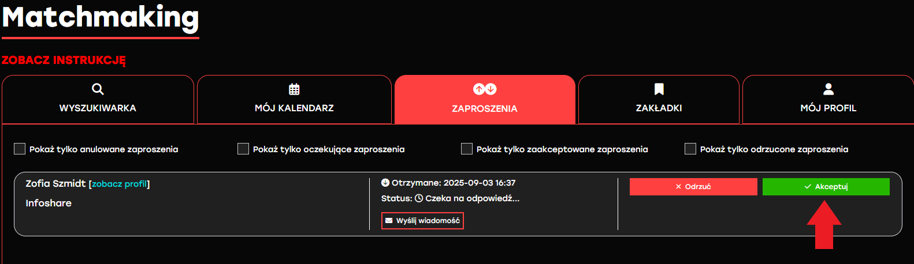This screenshot has height=264, width=914.
Task: Reject invitation with the Odrzuć button
Action: coord(693,187)
